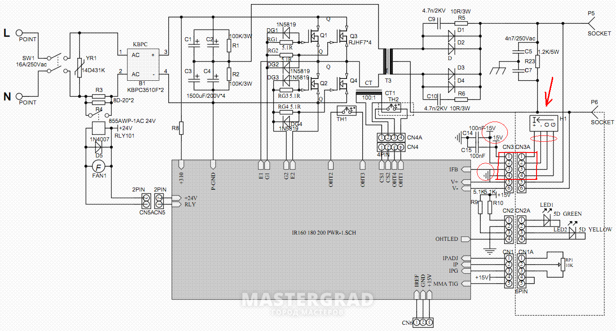Click the "OHTLED" port label
The width and height of the screenshot is (616, 331).
(x=447, y=239)
